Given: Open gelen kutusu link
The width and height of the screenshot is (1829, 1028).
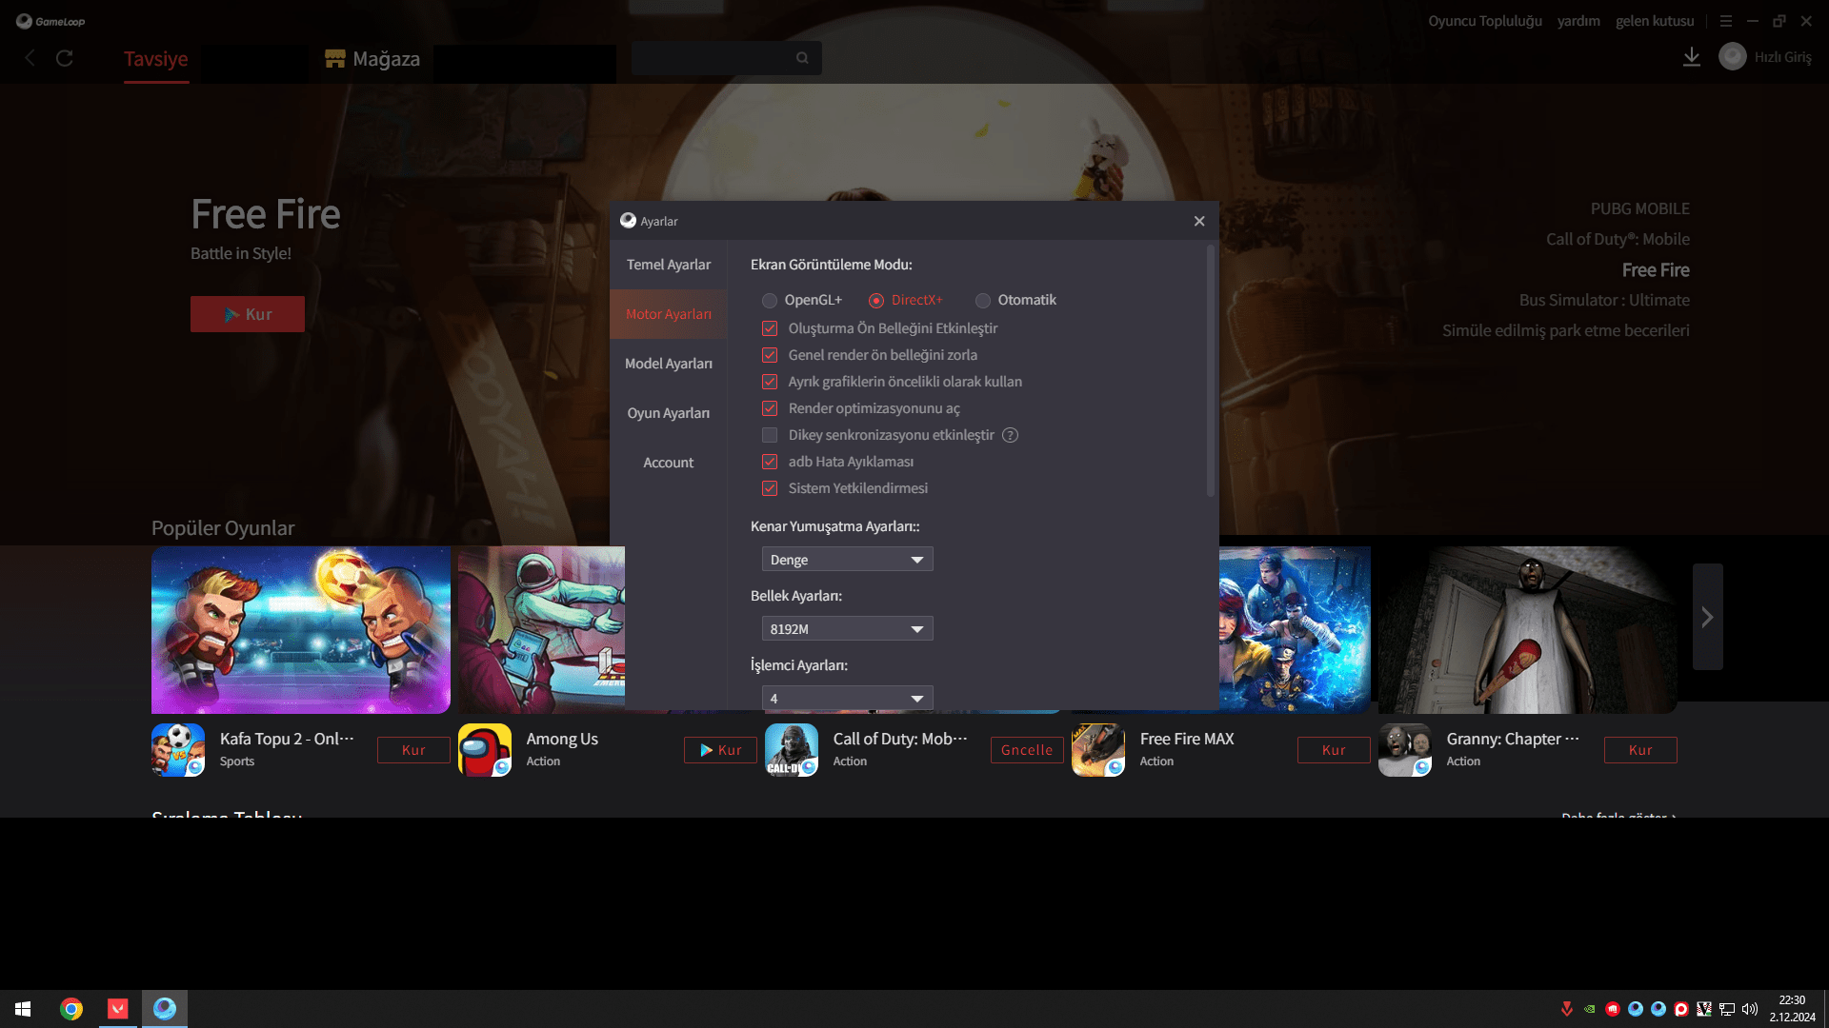Looking at the screenshot, I should tap(1655, 21).
